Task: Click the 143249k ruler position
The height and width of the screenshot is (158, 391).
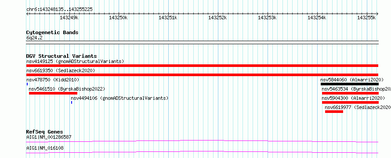Action: pos(69,18)
